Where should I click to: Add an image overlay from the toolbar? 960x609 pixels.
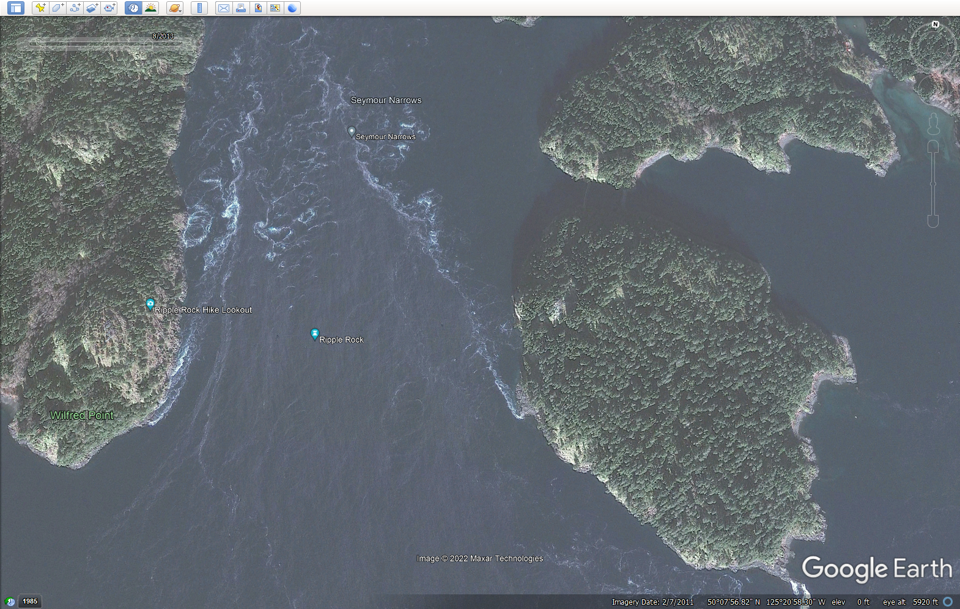[92, 8]
